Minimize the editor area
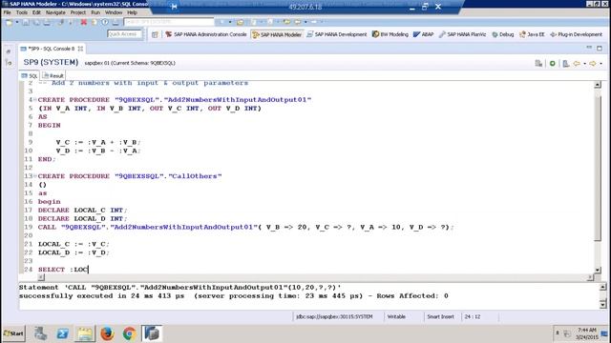611x343 pixels. coord(589,48)
